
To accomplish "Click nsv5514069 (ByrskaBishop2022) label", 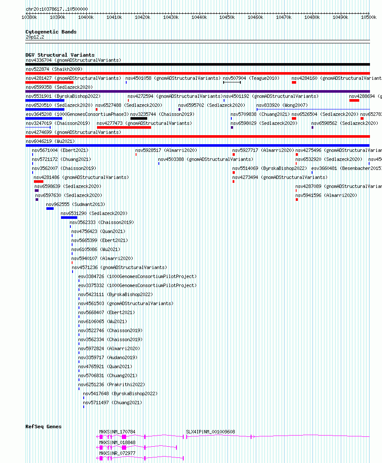I will tap(270, 168).
